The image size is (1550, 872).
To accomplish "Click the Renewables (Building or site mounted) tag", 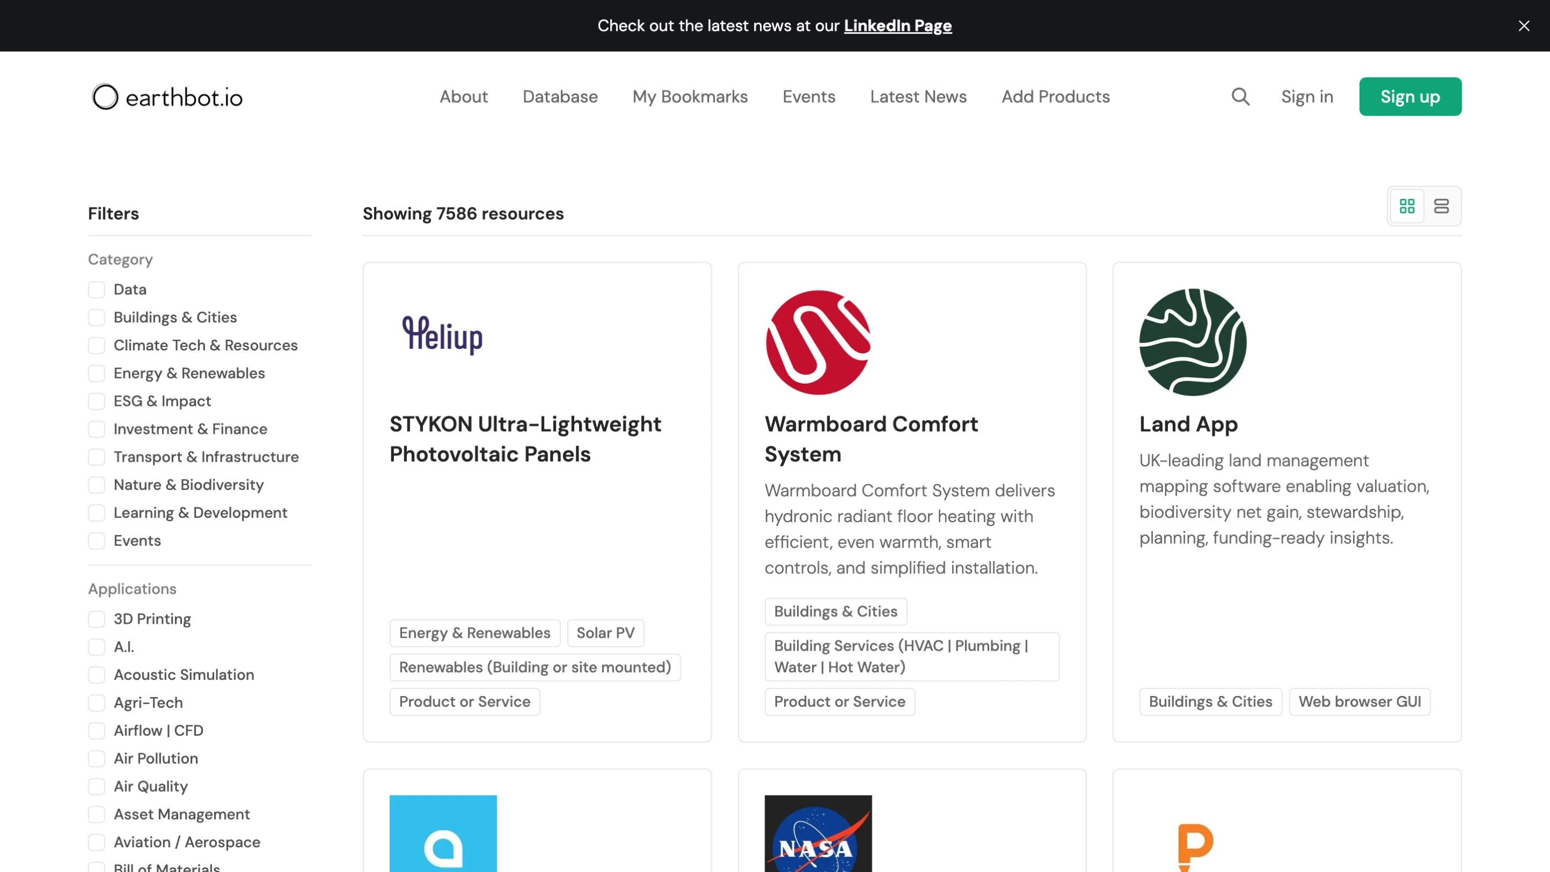I will pos(535,667).
